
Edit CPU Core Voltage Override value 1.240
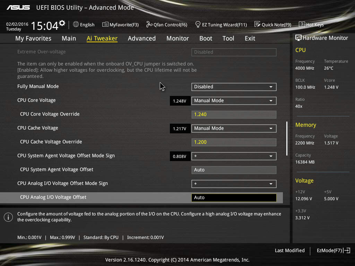(x=234, y=114)
